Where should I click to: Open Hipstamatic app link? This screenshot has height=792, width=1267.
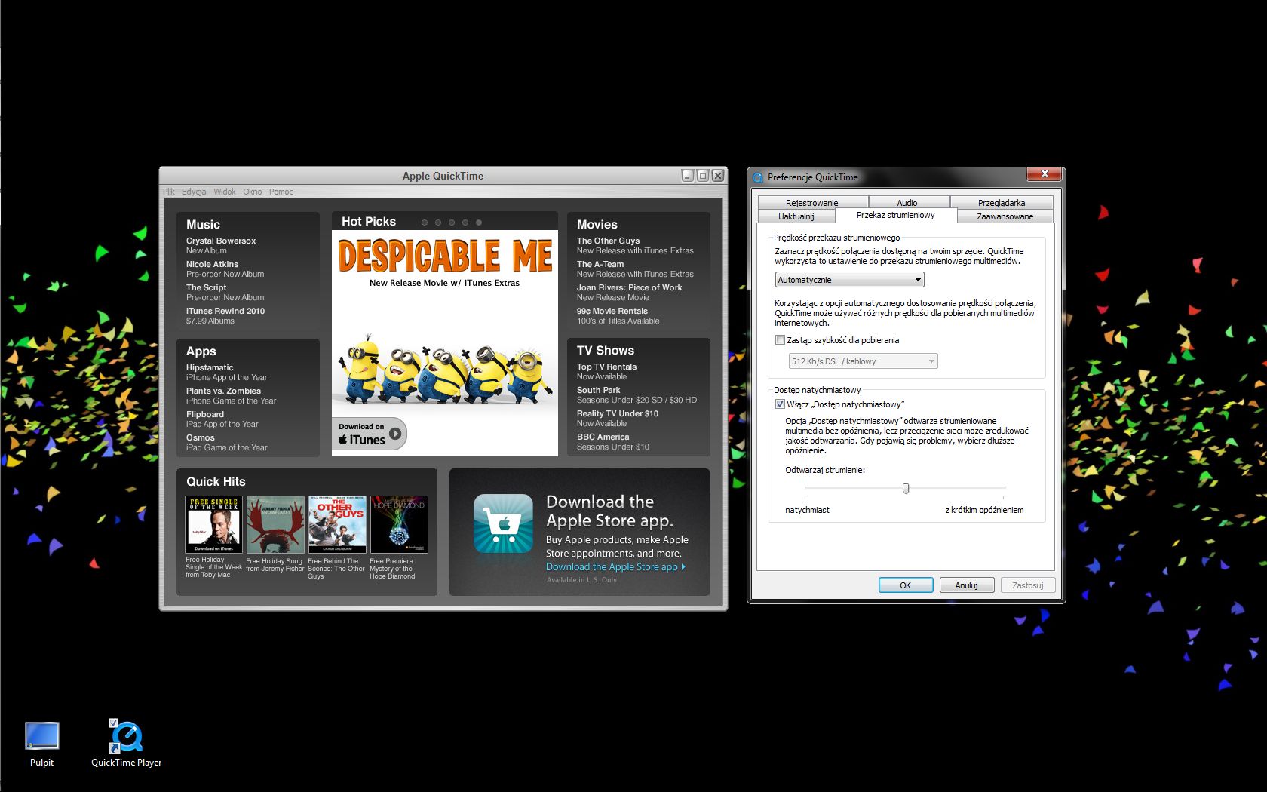tap(226, 373)
